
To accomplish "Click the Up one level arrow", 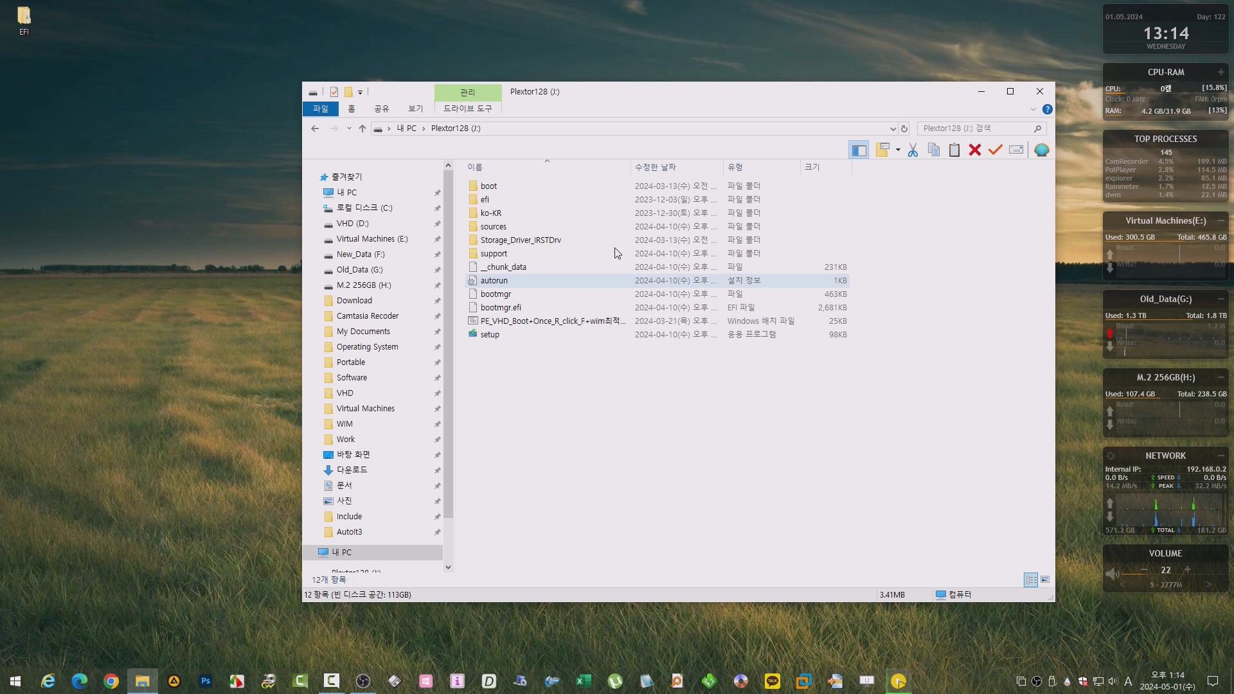I will (x=362, y=129).
